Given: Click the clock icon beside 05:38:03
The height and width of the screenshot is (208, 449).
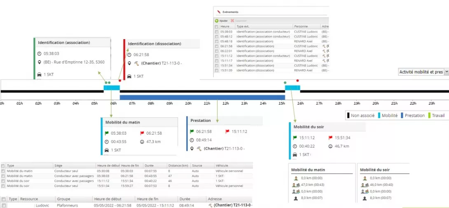Looking at the screenshot, I should (x=40, y=54).
